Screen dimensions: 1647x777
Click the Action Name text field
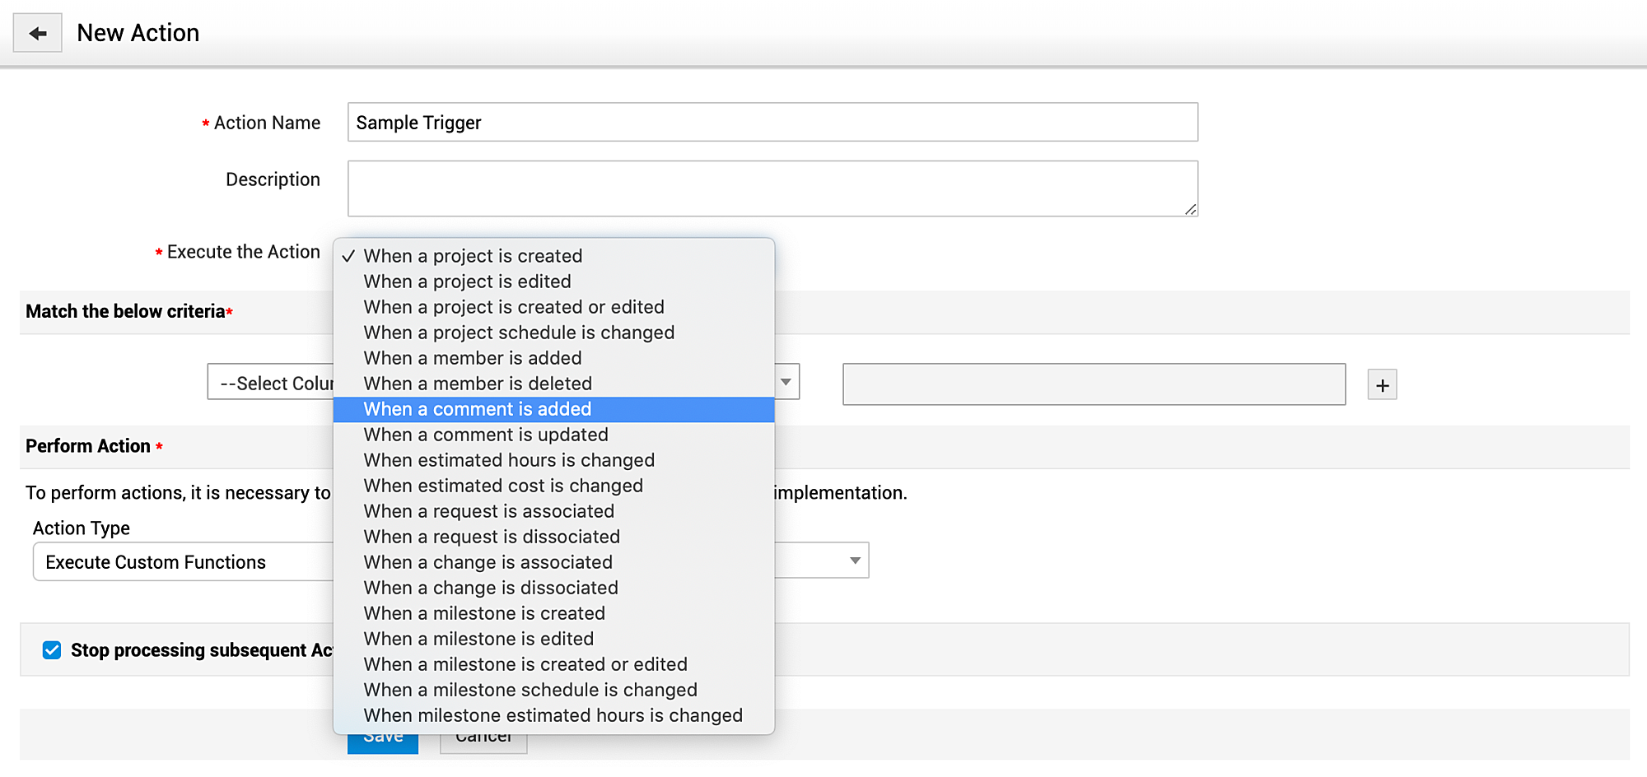click(x=772, y=123)
